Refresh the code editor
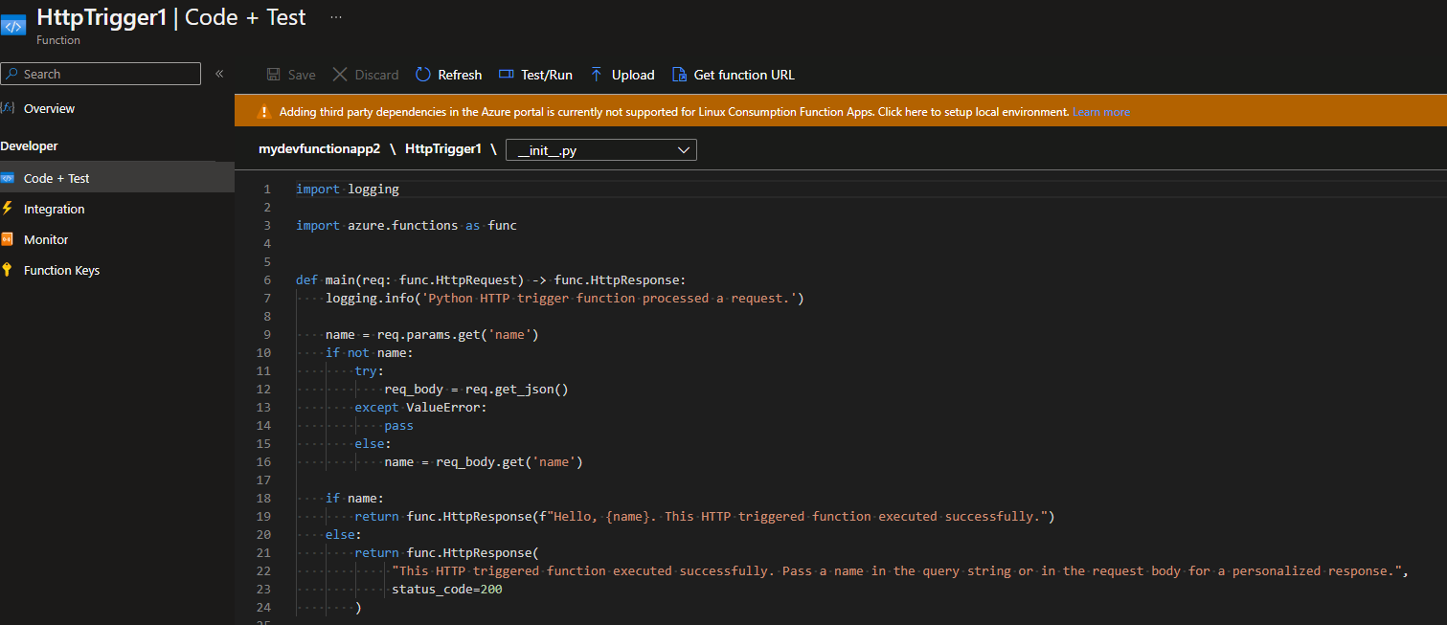This screenshot has width=1447, height=625. pyautogui.click(x=449, y=75)
